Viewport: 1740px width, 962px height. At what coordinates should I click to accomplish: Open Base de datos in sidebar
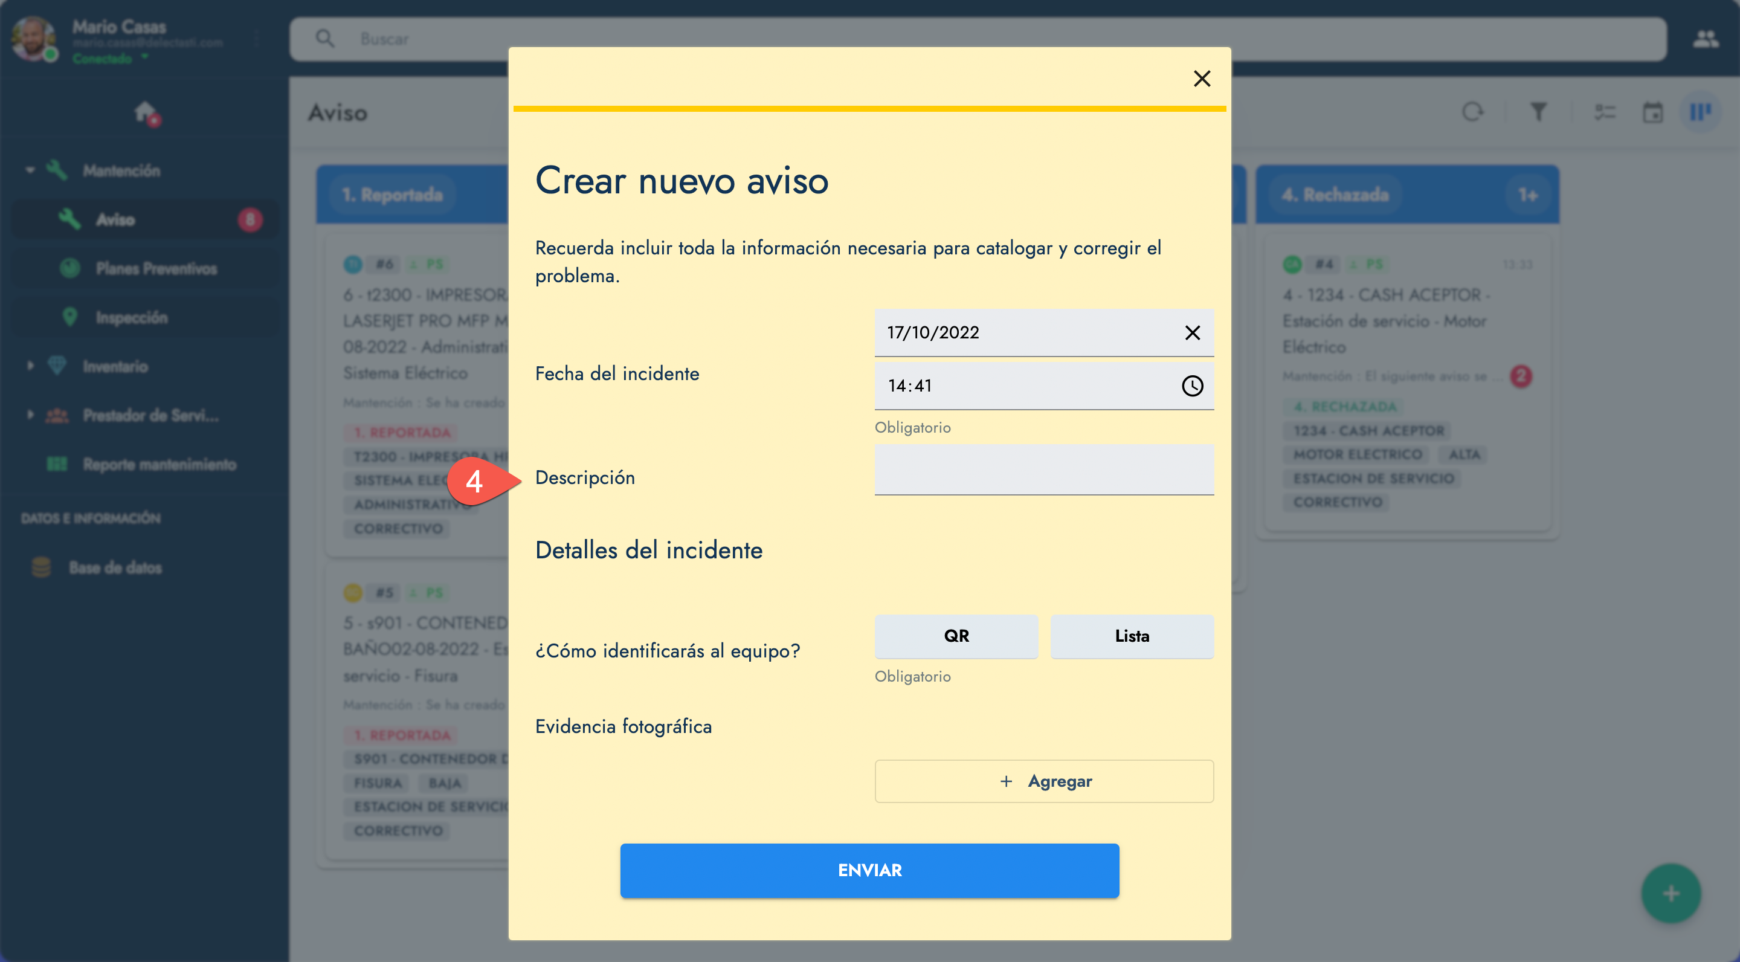115,567
